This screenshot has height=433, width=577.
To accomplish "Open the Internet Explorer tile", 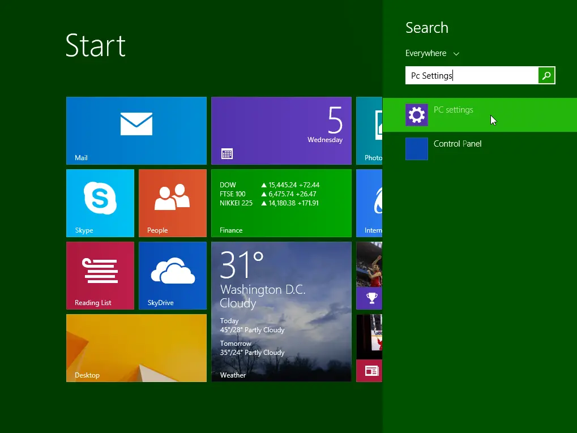I will [x=369, y=203].
